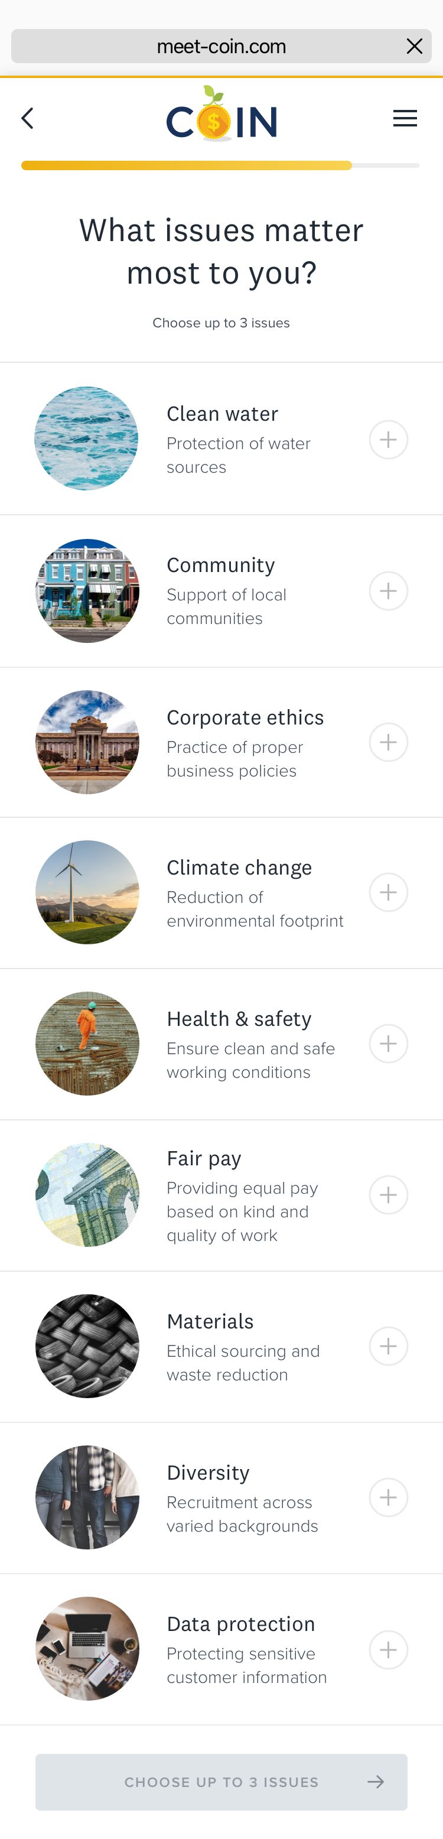The image size is (443, 1839).
Task: Toggle selection of the Diversity issue
Action: click(x=388, y=1498)
